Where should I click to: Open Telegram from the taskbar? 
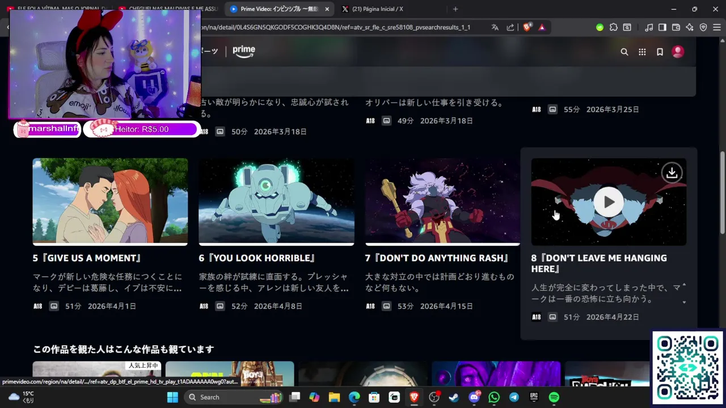[x=514, y=397]
